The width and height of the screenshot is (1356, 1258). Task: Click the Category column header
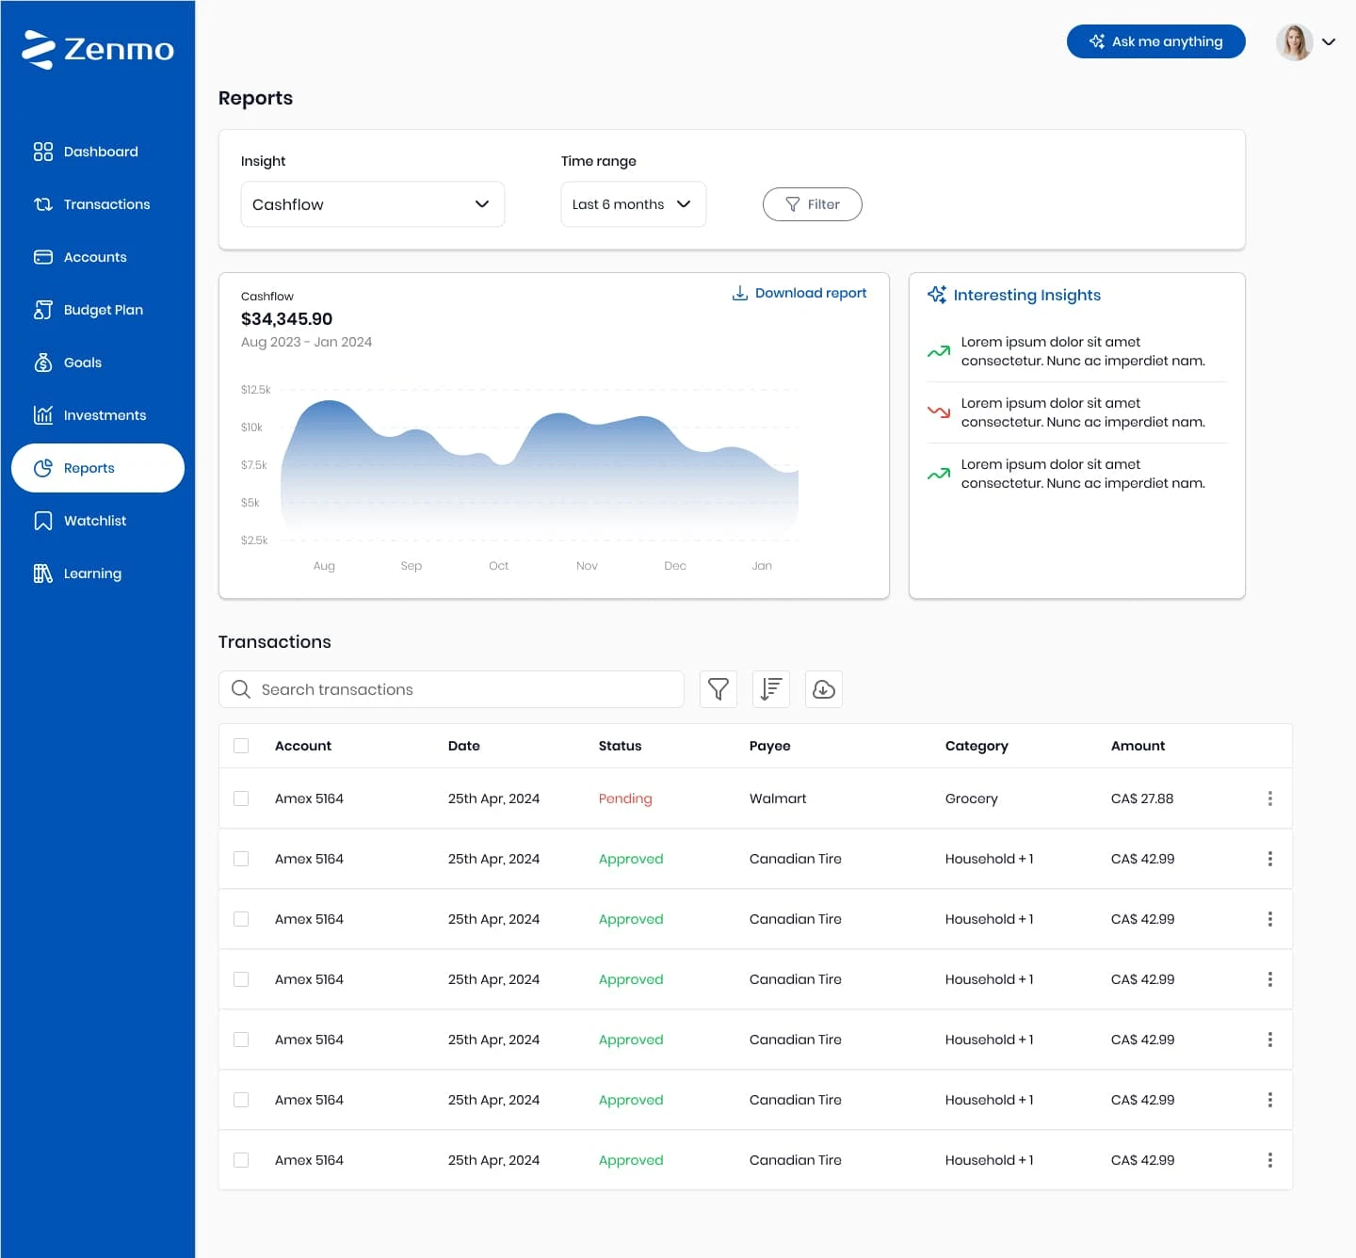pos(977,746)
